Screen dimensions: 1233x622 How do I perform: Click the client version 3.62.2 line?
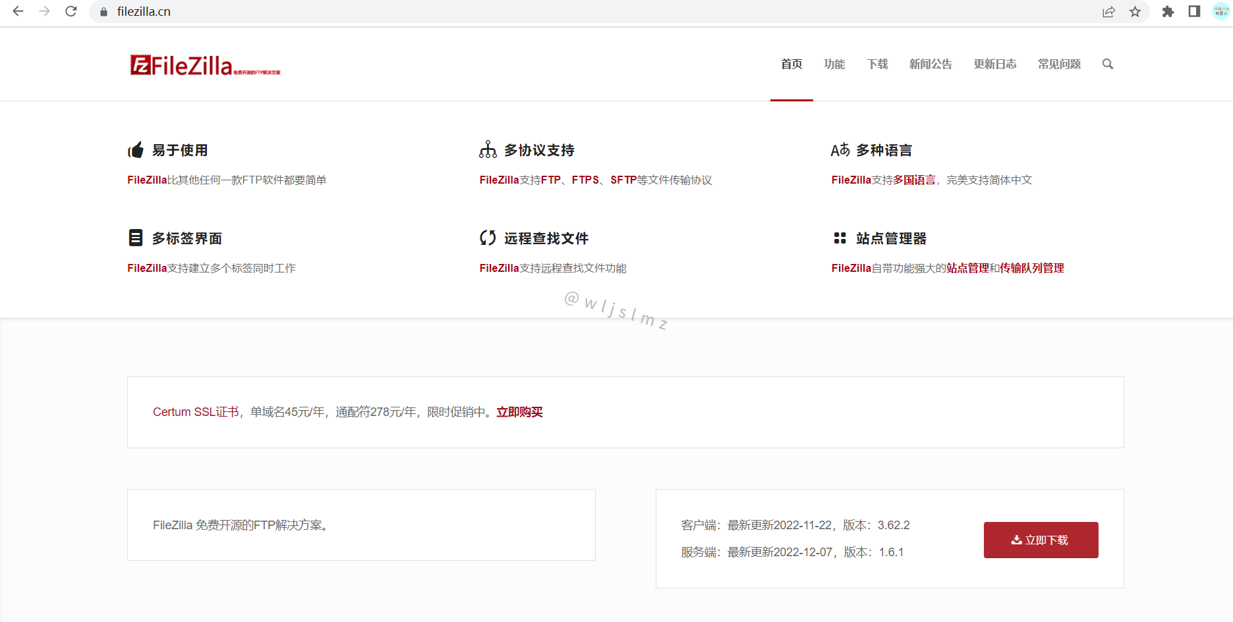795,525
